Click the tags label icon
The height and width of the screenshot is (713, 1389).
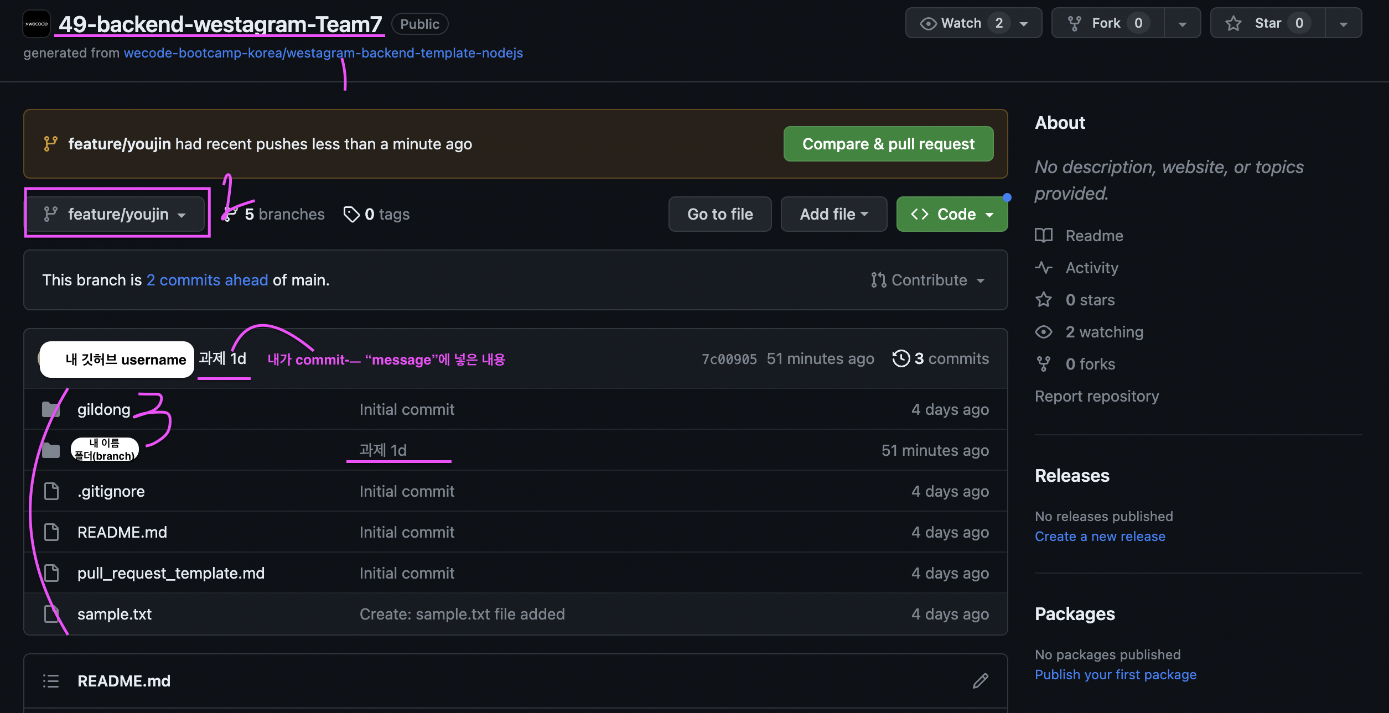351,214
